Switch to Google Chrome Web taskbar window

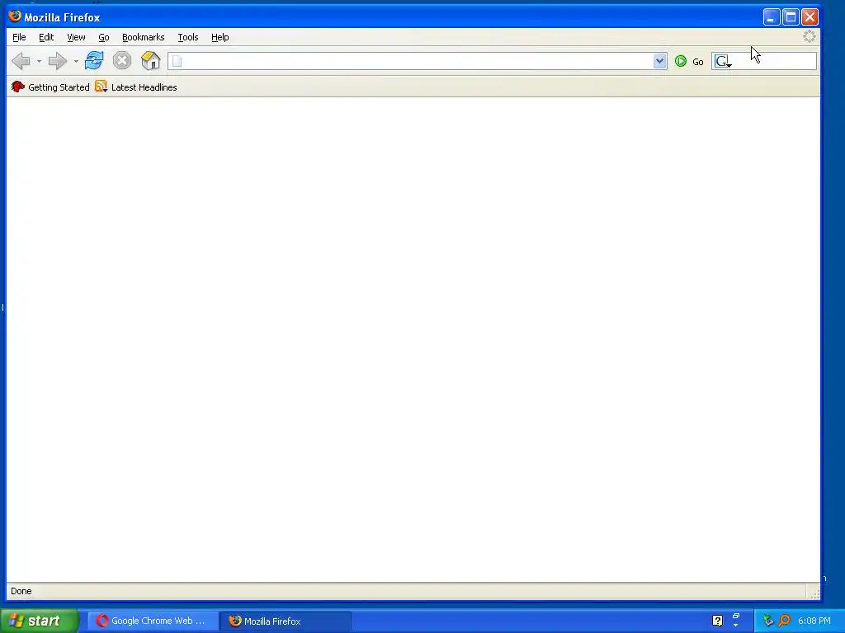click(x=153, y=621)
